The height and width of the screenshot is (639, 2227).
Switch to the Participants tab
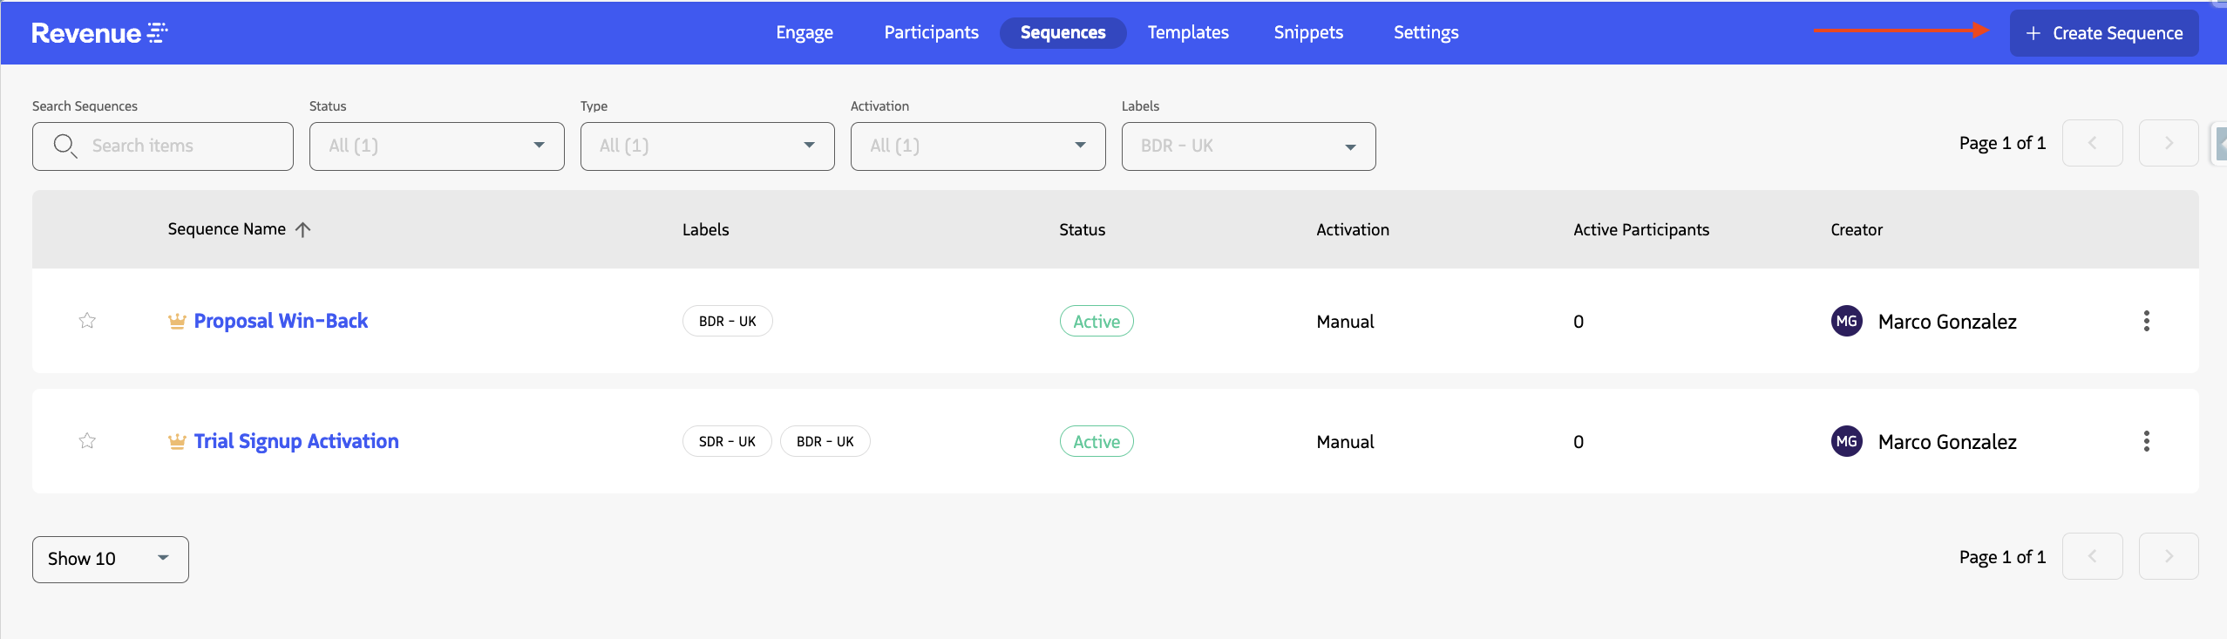931,32
